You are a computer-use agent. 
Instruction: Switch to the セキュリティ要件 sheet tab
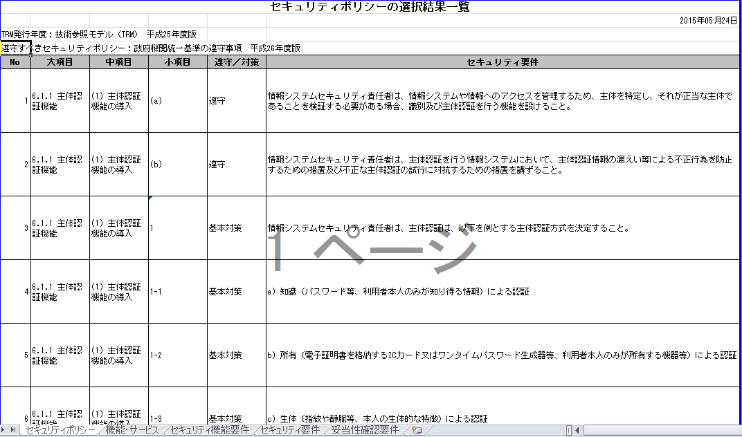click(x=290, y=430)
